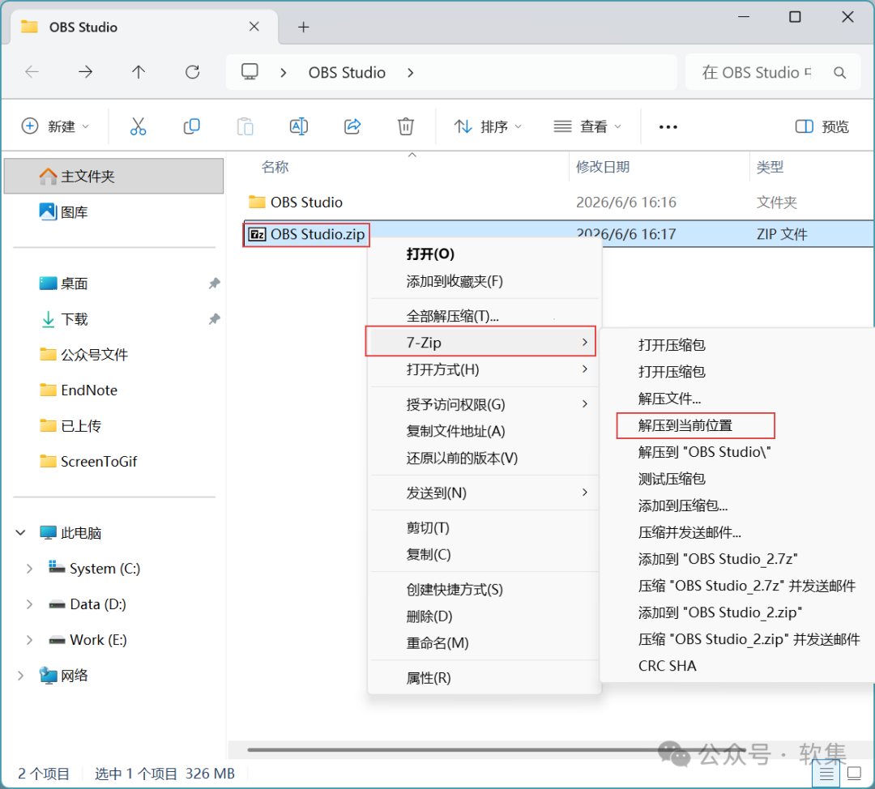Switch to large thumbnails view icon
Viewport: 875px width, 789px height.
tap(855, 774)
